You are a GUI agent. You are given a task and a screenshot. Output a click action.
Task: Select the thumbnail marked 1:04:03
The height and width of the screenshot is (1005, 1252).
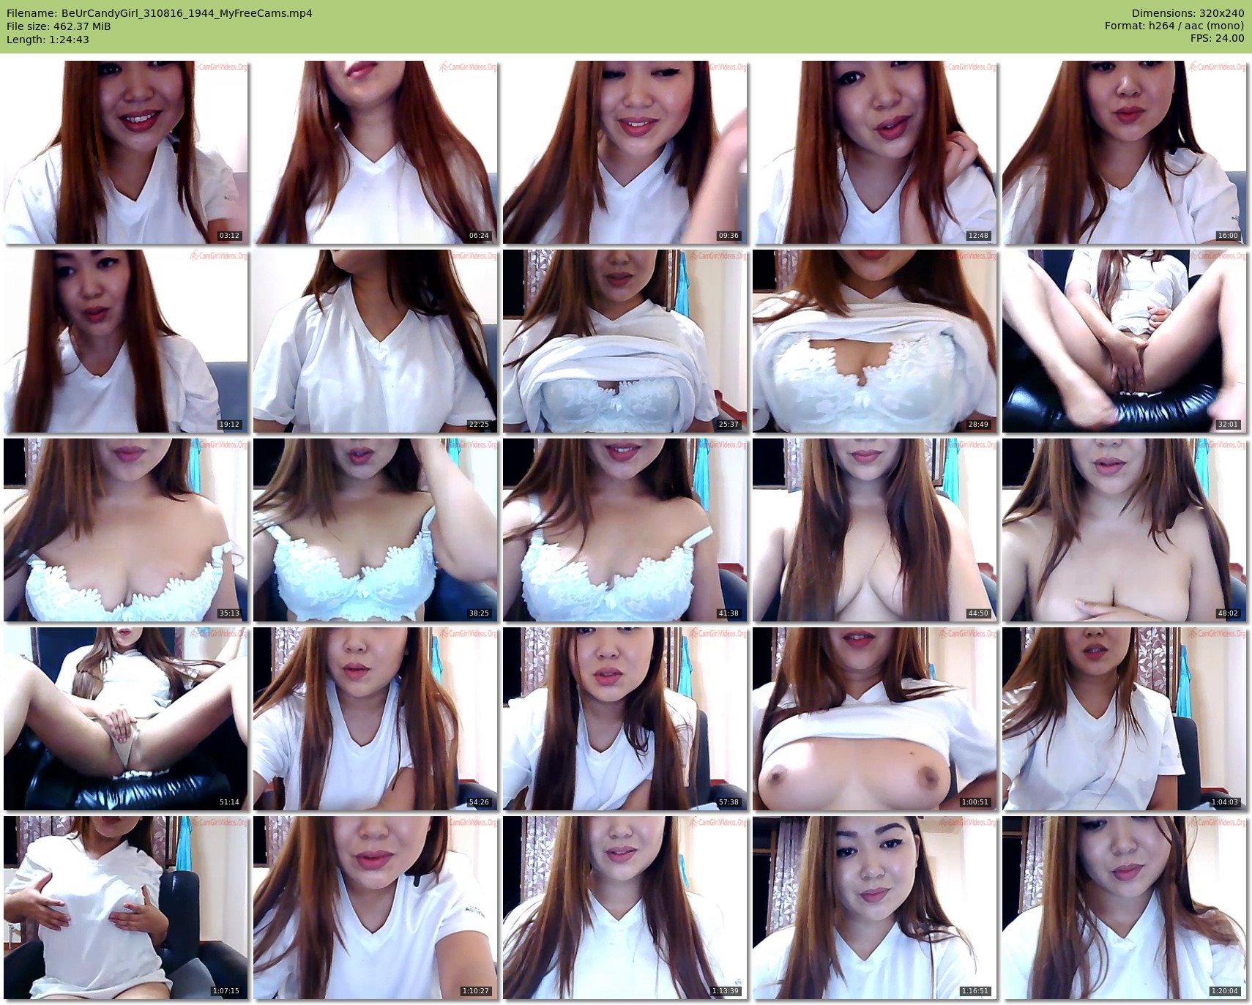(x=1125, y=719)
